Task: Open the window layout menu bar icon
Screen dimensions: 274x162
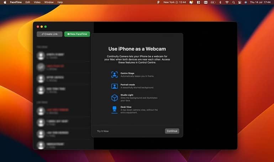Action: point(198,2)
